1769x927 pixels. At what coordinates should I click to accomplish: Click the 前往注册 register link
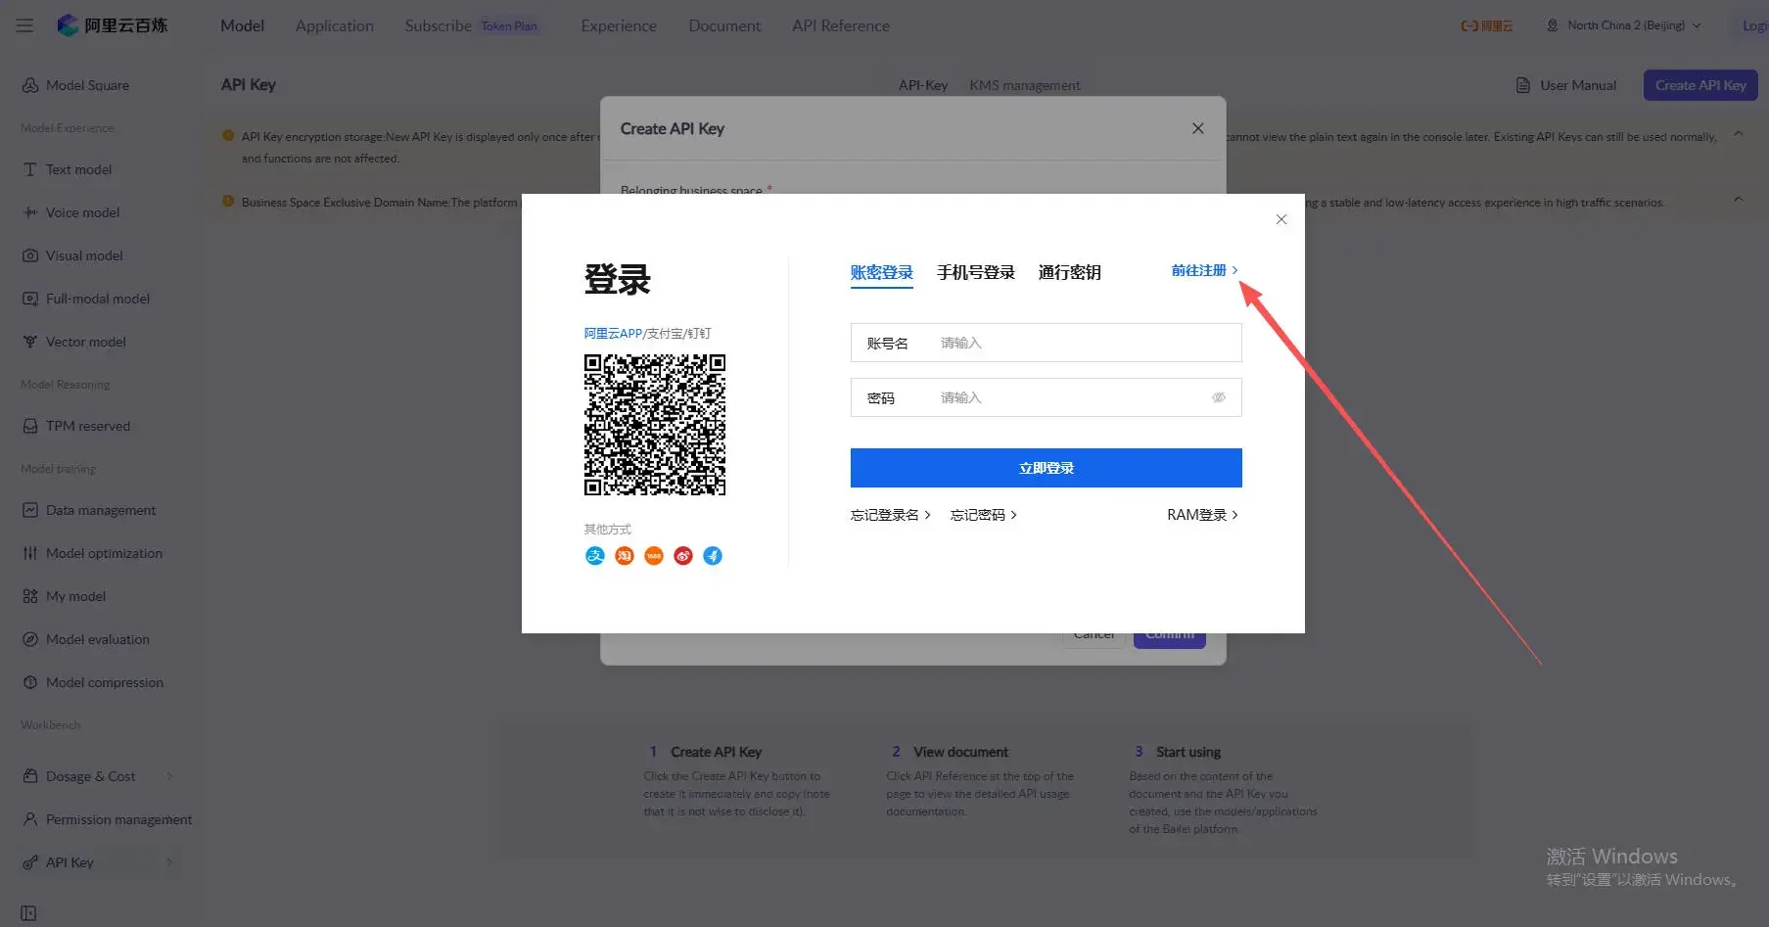[1204, 270]
